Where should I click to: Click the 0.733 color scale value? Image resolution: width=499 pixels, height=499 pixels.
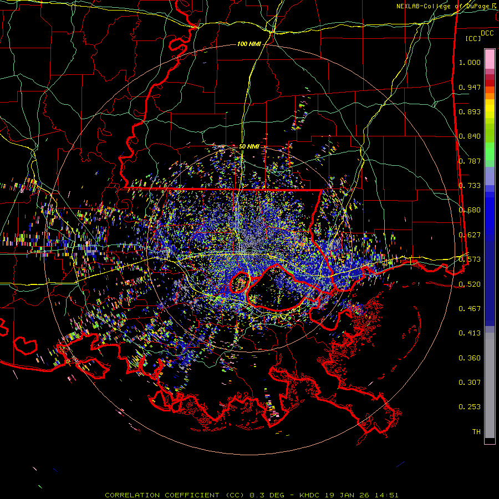pyautogui.click(x=470, y=186)
